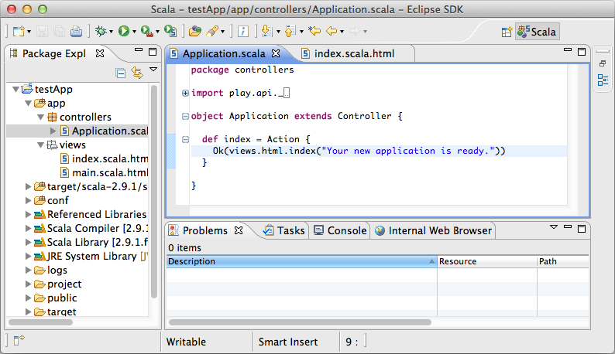Expand the logs folder in tree
615x354 pixels.
pyautogui.click(x=29, y=271)
